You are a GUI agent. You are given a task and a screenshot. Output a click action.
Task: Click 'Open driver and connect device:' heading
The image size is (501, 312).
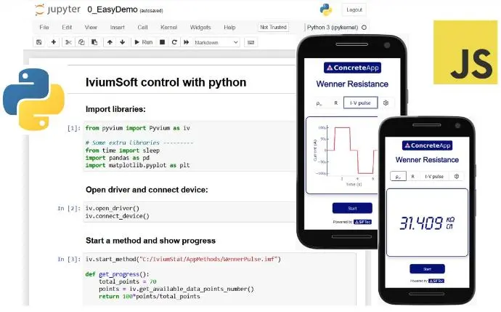147,190
